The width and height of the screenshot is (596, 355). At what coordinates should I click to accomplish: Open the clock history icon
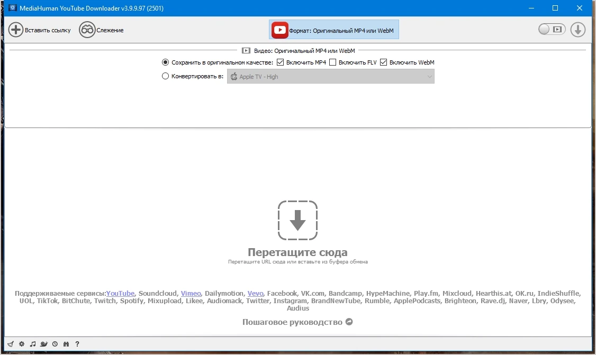coord(55,344)
